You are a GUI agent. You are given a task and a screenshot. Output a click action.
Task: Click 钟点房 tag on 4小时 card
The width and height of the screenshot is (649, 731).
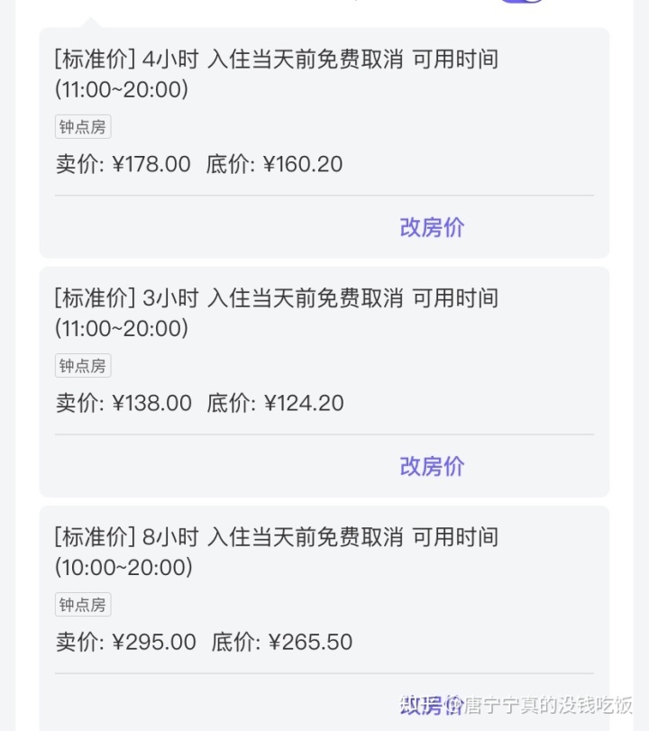pos(83,127)
